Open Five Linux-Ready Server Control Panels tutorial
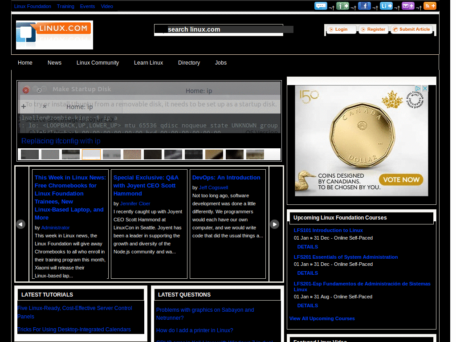Image resolution: width=456 pixels, height=342 pixels. point(75,312)
